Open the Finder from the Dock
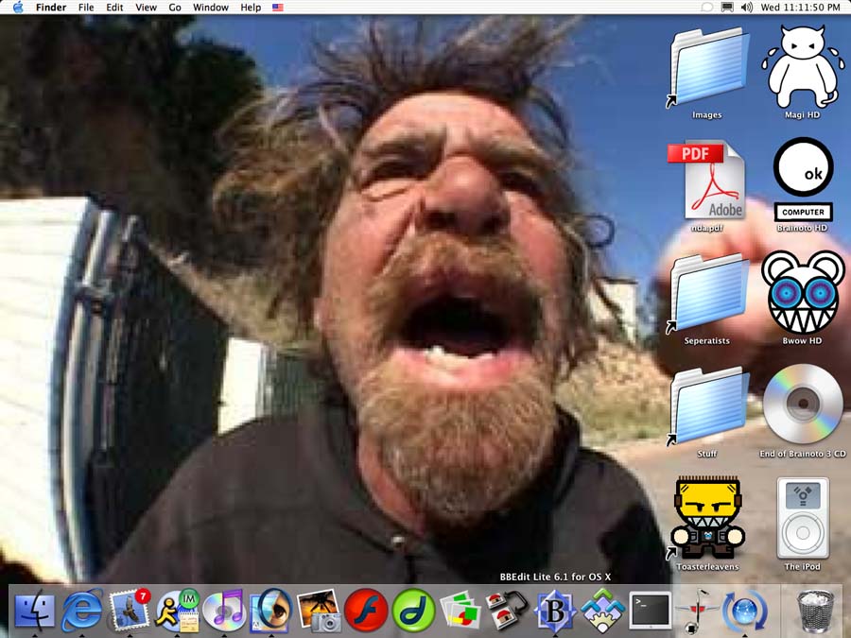Image resolution: width=851 pixels, height=638 pixels. [x=34, y=611]
